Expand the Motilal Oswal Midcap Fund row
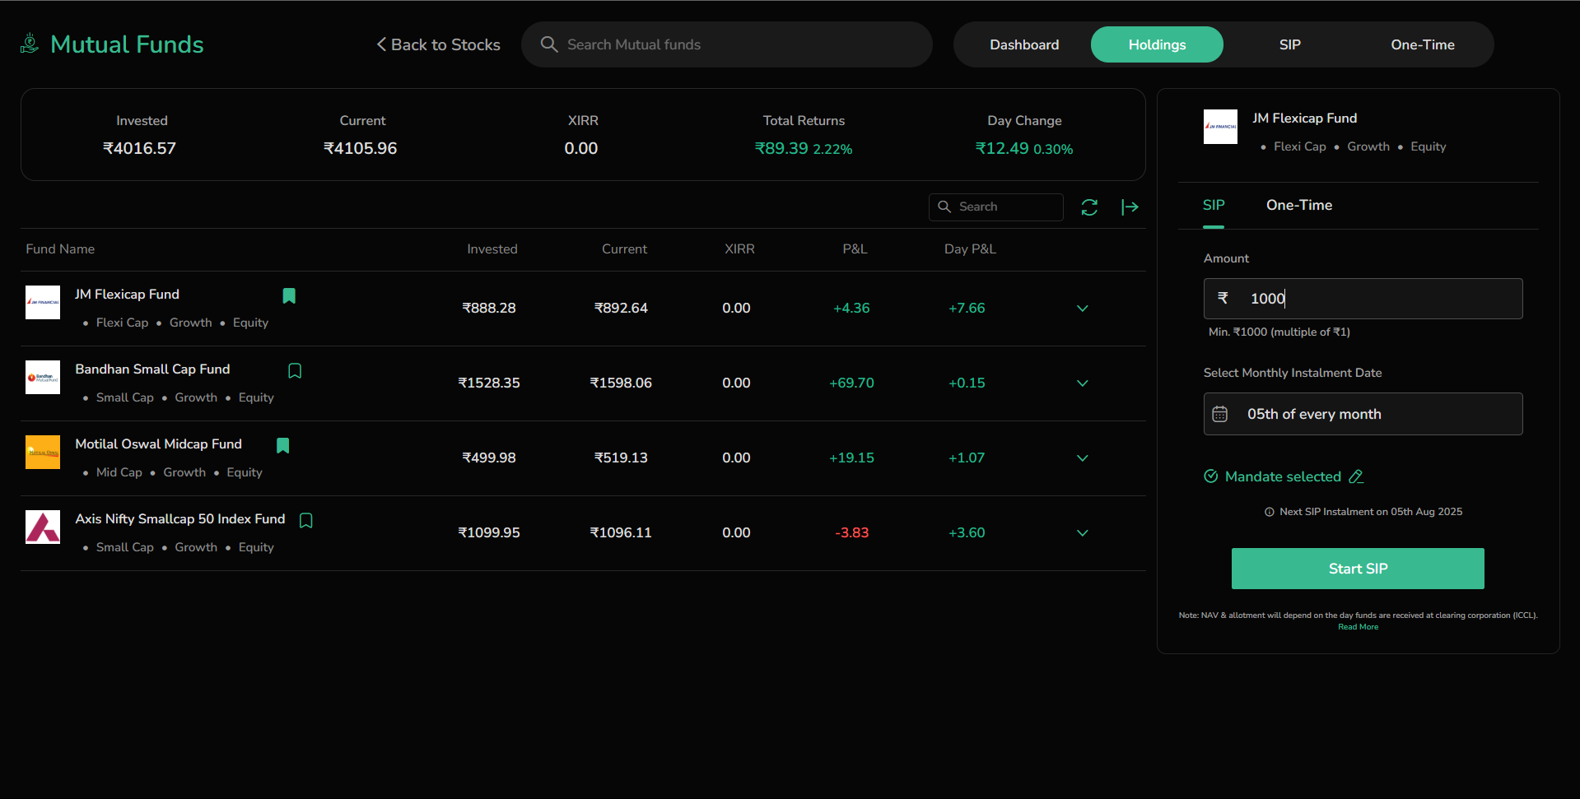The image size is (1580, 799). 1083,458
